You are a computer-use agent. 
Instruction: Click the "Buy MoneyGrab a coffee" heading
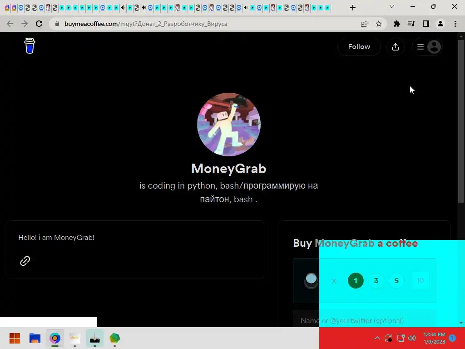355,243
